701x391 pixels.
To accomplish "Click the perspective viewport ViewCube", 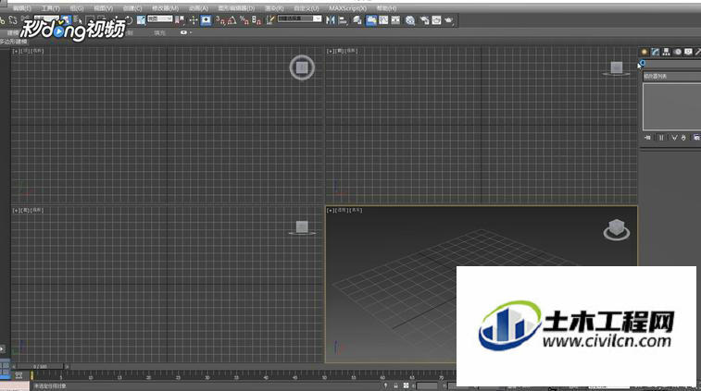I will coord(617,229).
